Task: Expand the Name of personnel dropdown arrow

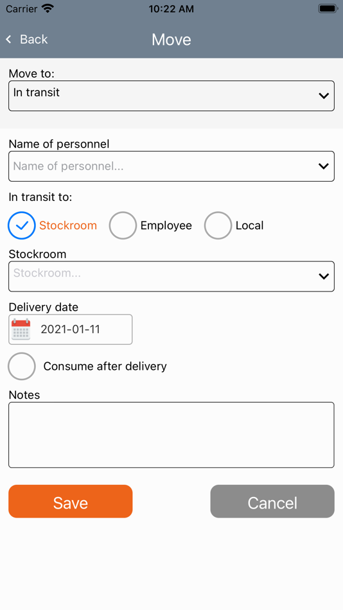Action: 324,166
